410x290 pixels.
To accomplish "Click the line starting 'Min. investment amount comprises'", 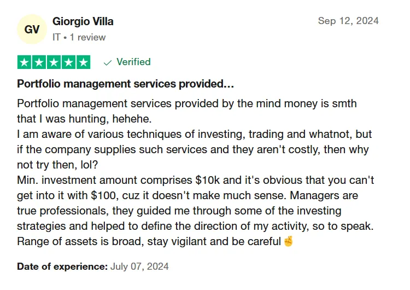I will [x=195, y=179].
